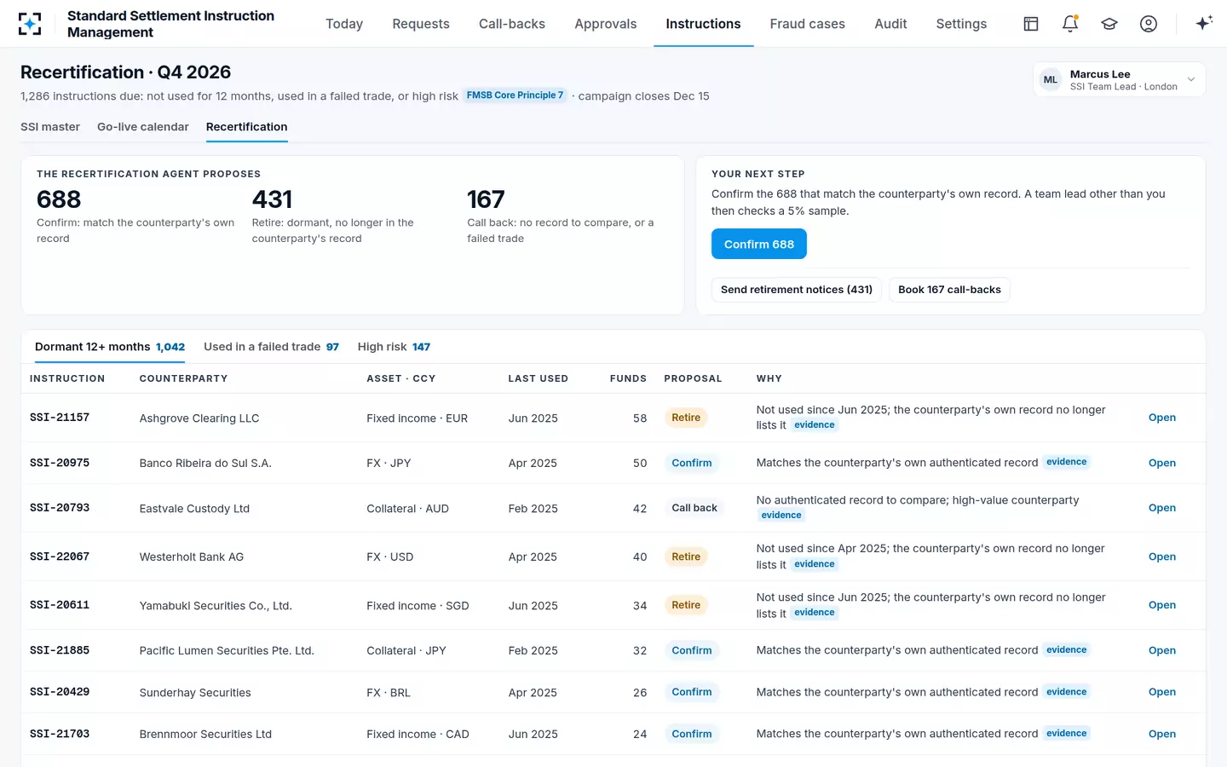Show the Used in a failed trade list
The height and width of the screenshot is (767, 1227).
point(271,347)
